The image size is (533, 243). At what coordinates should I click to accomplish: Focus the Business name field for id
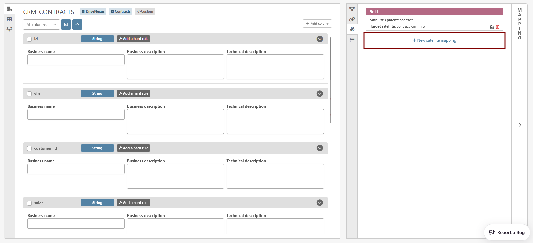76,60
